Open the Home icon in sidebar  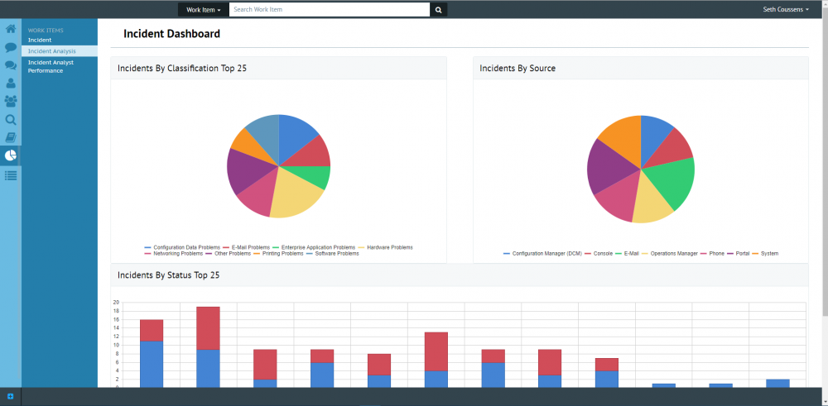tap(11, 29)
